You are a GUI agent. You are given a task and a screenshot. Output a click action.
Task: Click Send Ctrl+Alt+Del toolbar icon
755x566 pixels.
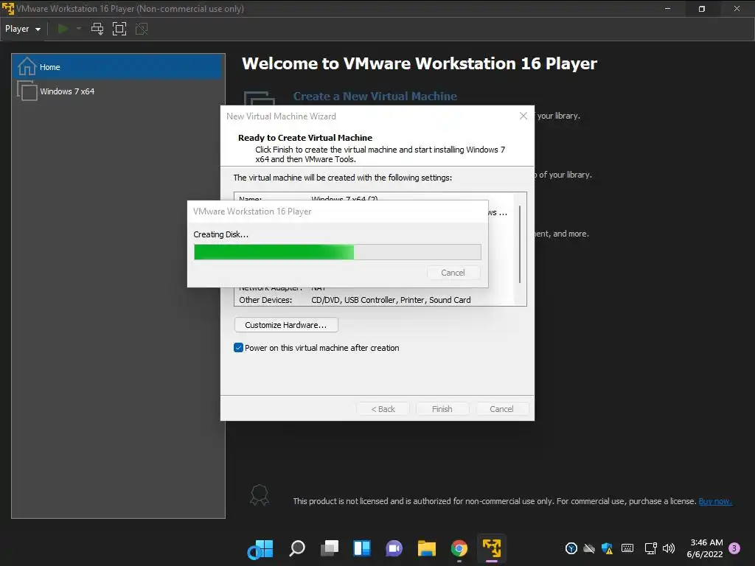pyautogui.click(x=97, y=29)
